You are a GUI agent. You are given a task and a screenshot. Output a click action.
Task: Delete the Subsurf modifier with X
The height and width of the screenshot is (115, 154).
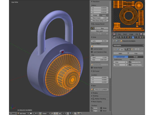[x=142, y=49]
